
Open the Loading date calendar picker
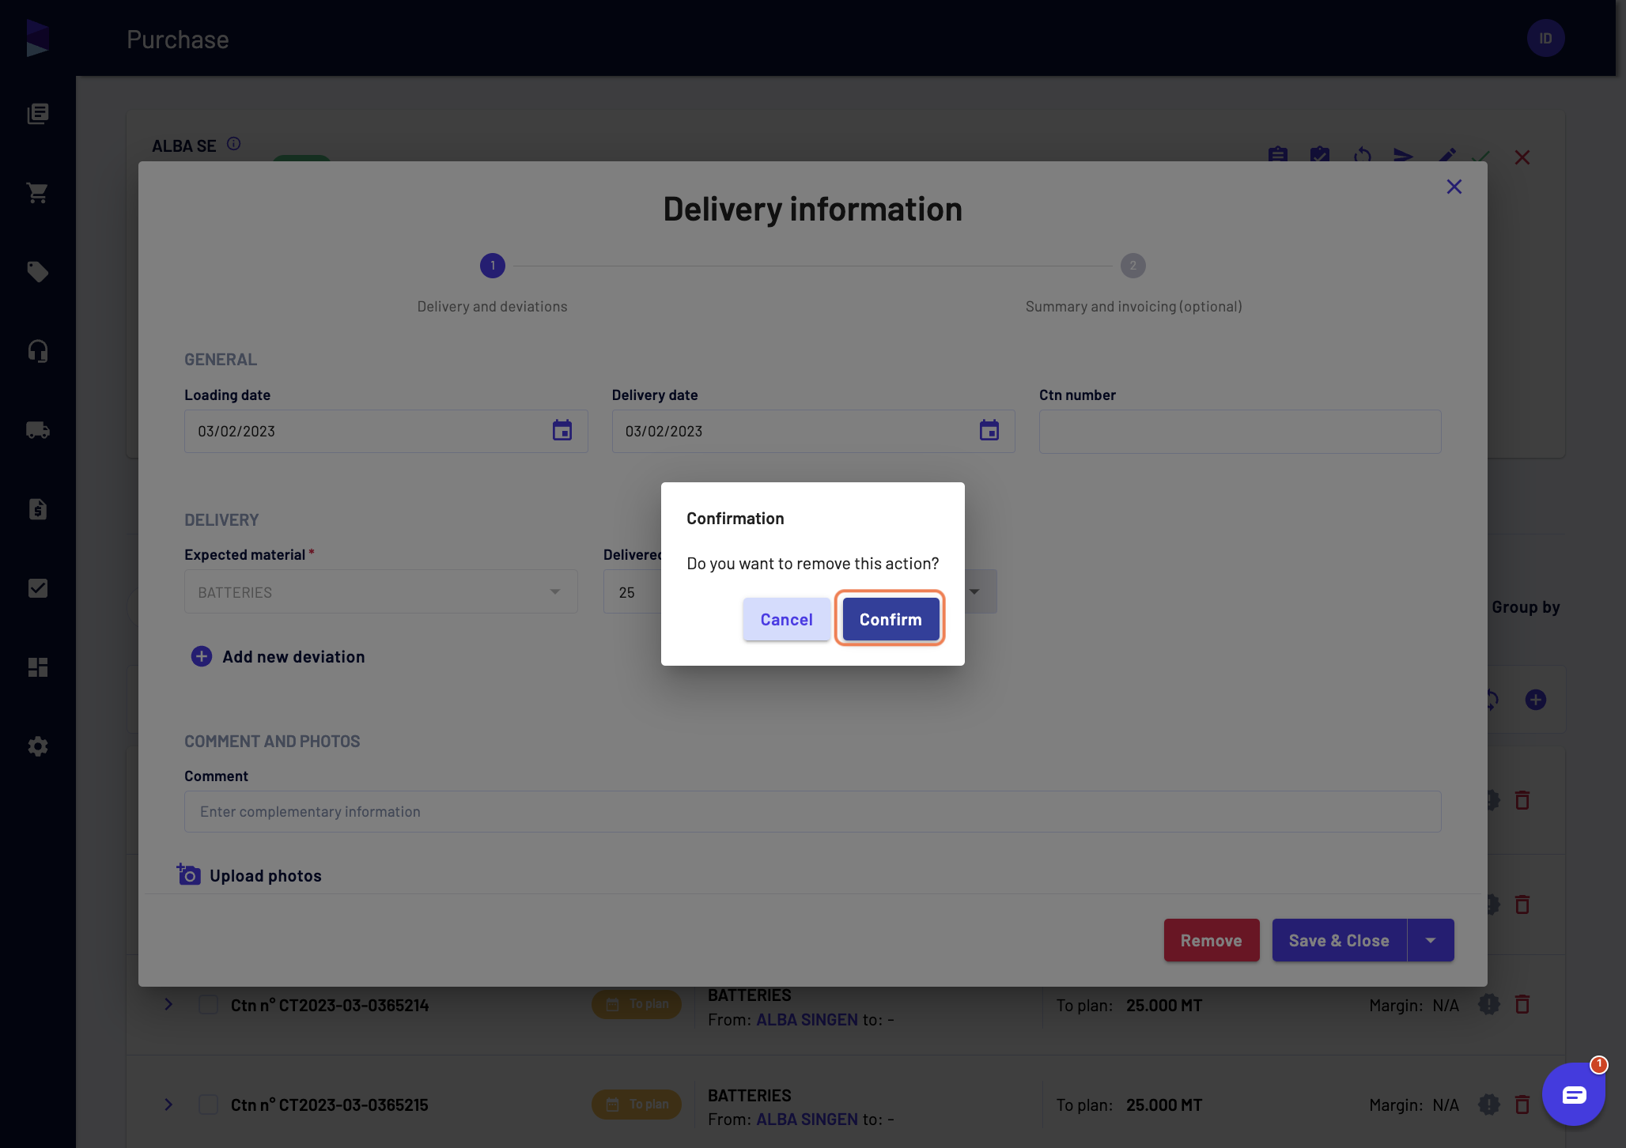562,431
